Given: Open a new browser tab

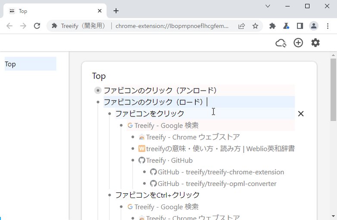Looking at the screenshot, I should pyautogui.click(x=116, y=11).
